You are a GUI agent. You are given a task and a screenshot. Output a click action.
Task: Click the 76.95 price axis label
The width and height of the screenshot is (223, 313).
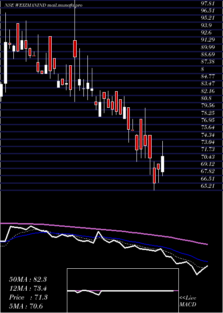click(x=207, y=120)
